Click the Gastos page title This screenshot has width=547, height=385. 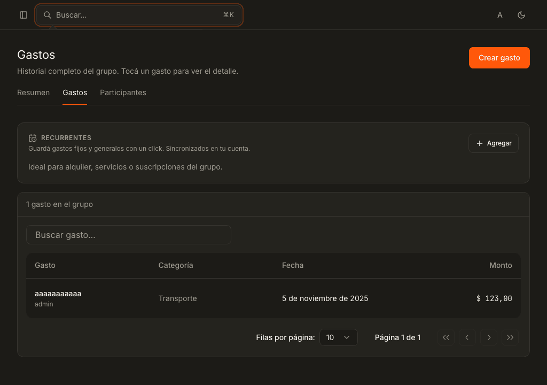click(36, 55)
